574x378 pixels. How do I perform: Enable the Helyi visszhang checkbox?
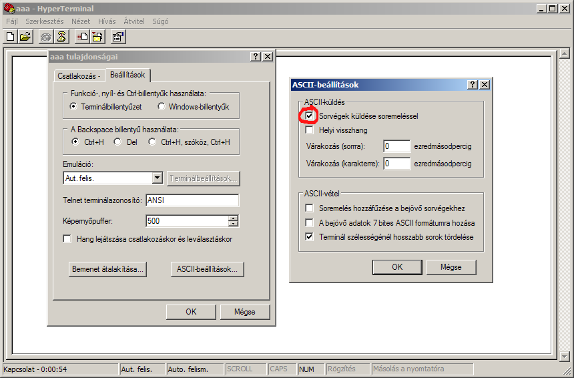310,130
